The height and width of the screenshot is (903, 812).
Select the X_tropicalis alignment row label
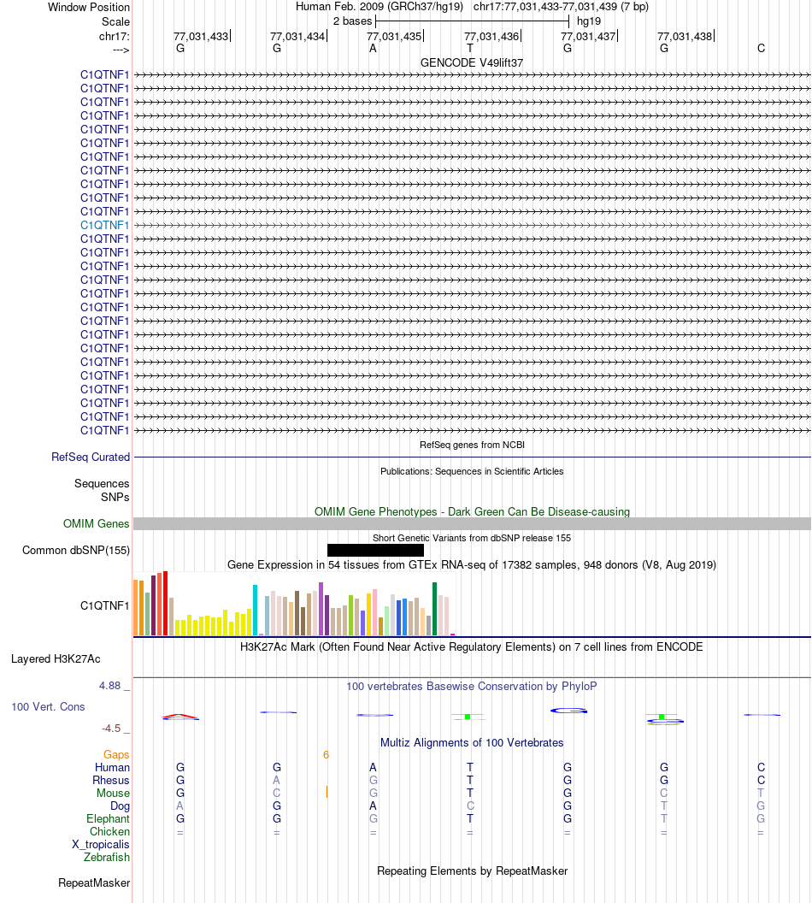point(101,844)
